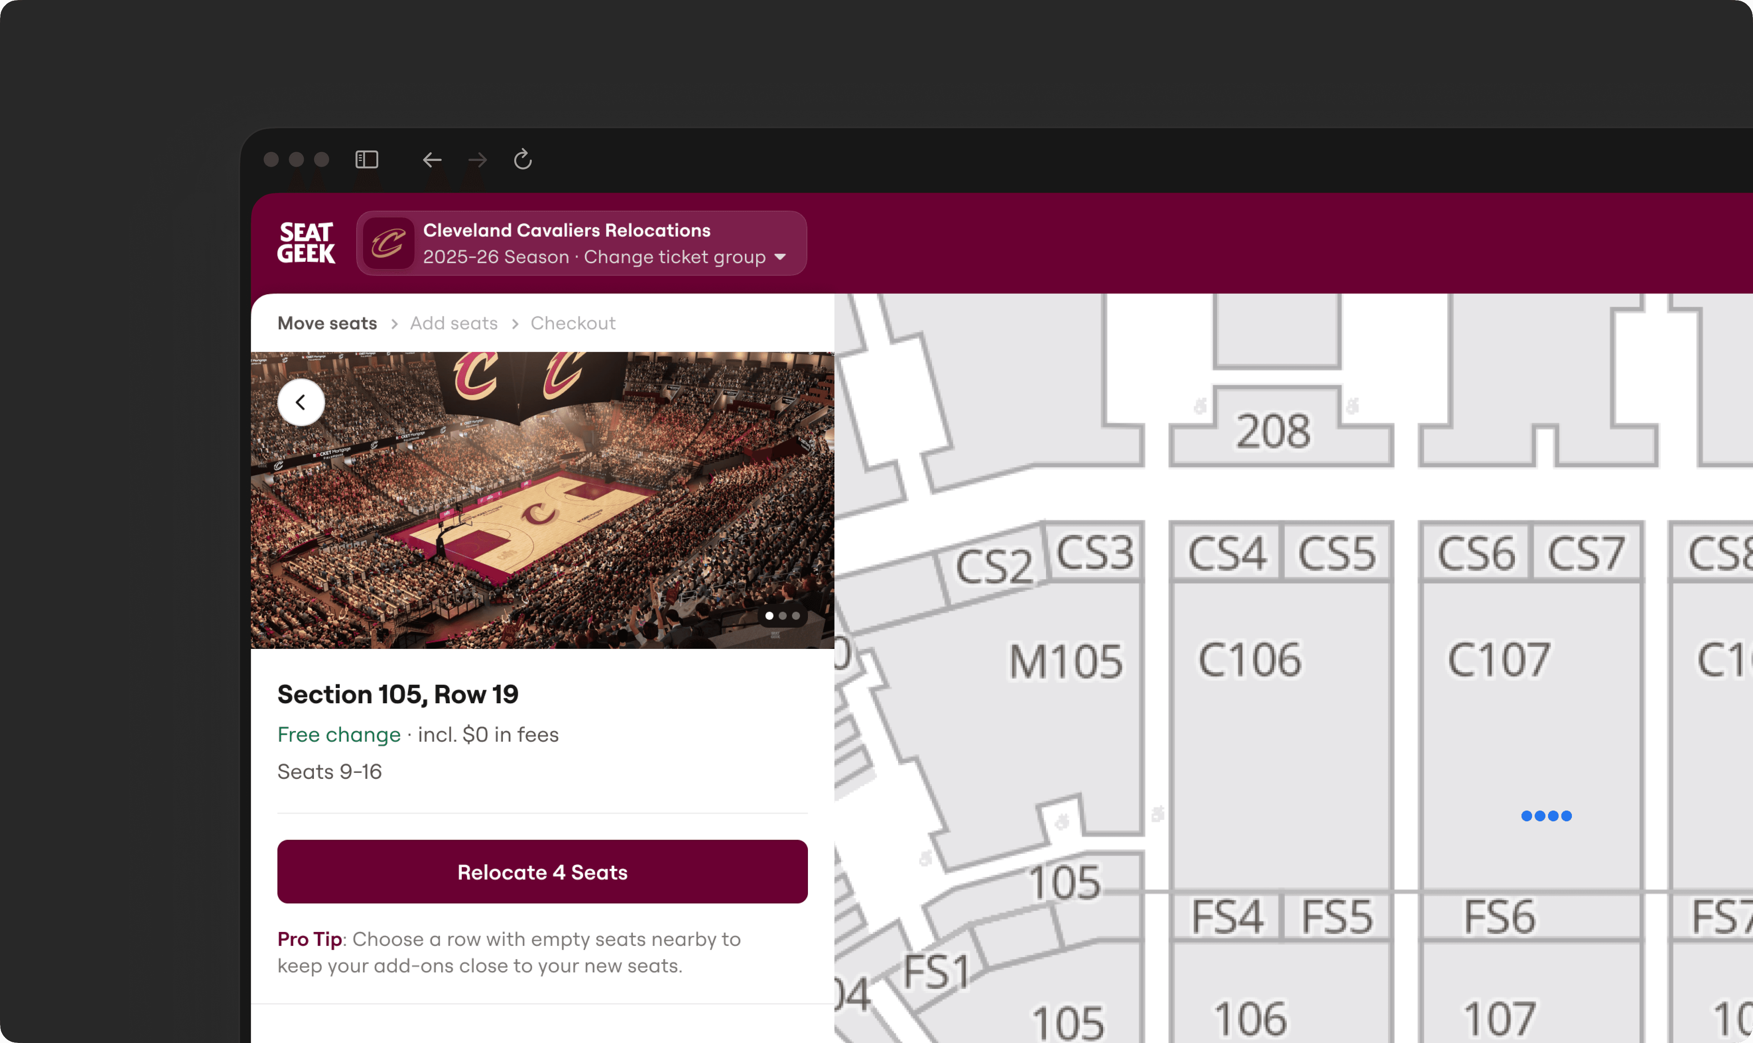
Task: Go back with browser back arrow
Action: pos(432,159)
